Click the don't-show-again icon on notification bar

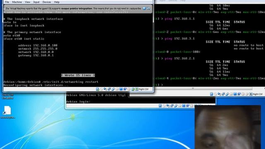pyautogui.click(x=148, y=8)
